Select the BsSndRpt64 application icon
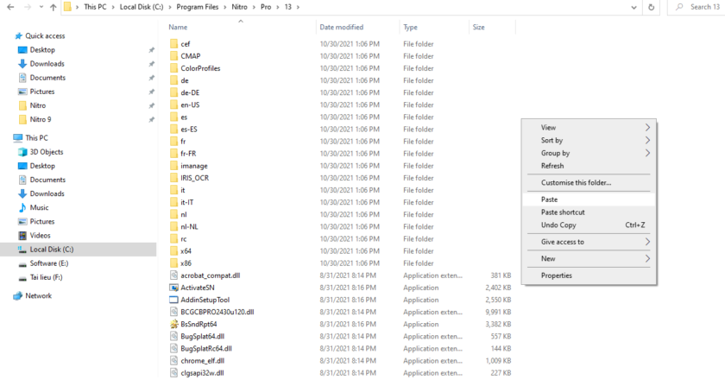Viewport: 725px width, 380px height. pos(173,324)
